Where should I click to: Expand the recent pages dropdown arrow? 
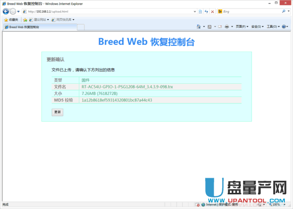[18, 12]
